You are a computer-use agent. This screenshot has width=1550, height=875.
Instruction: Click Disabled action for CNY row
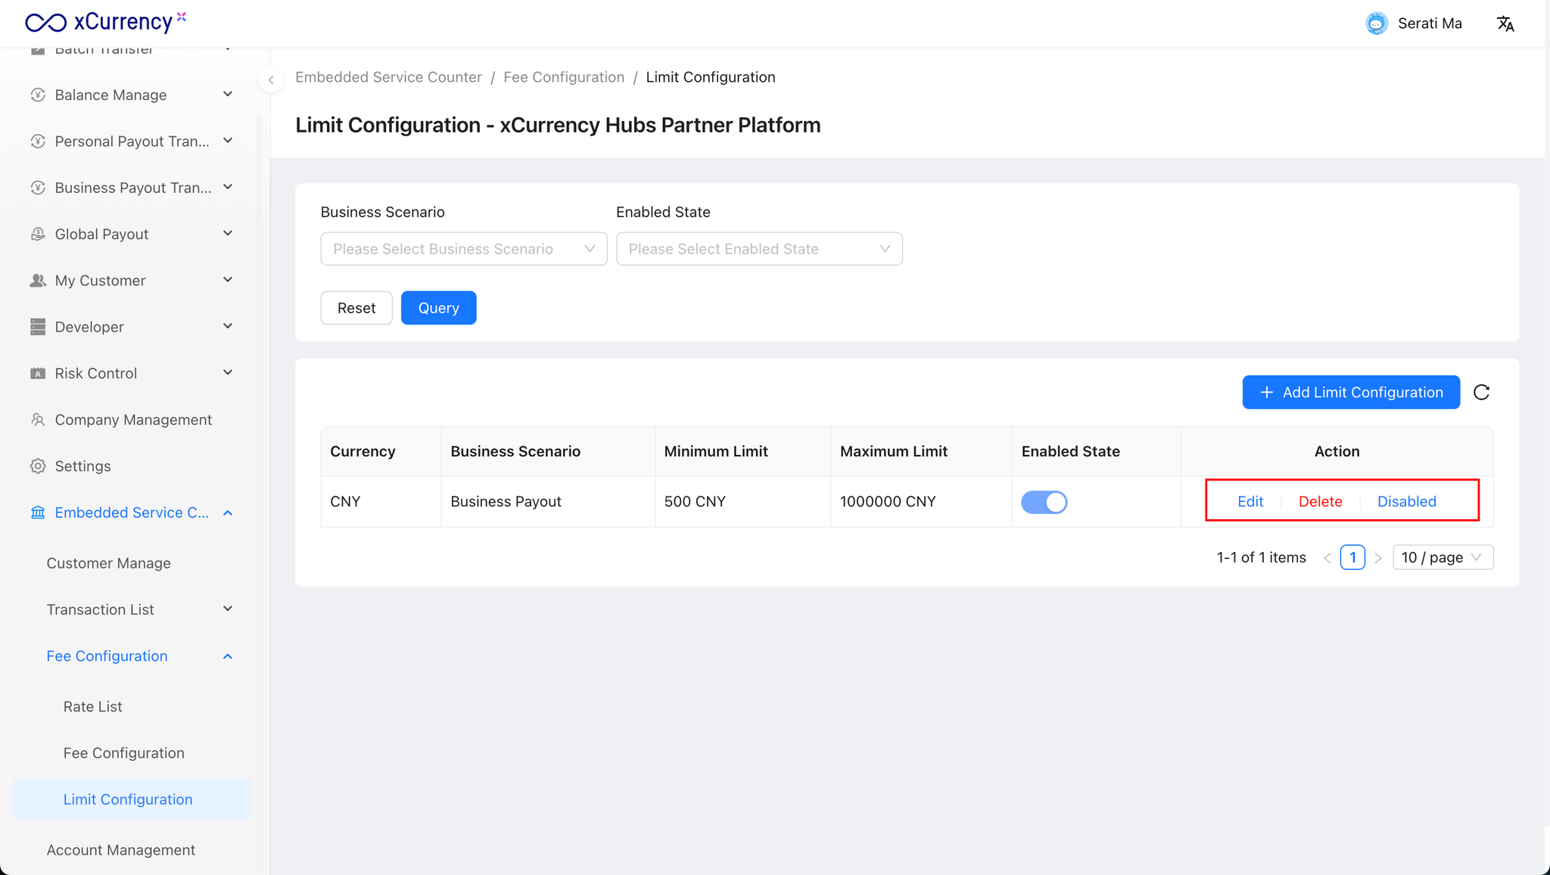pos(1406,501)
